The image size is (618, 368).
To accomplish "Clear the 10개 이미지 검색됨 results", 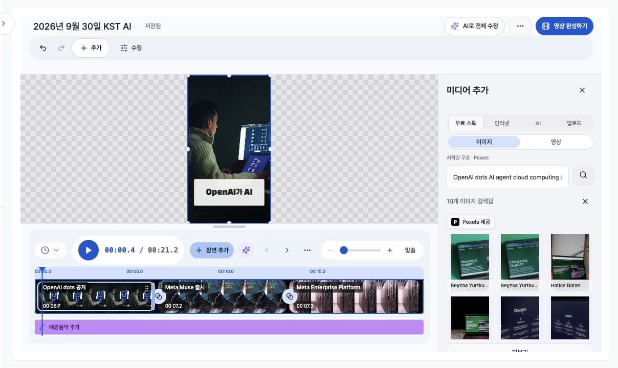I will [x=585, y=201].
